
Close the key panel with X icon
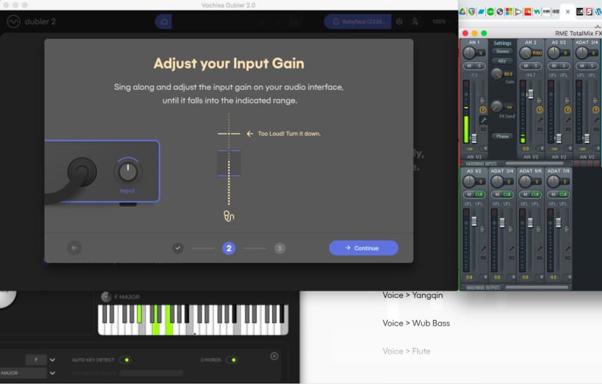click(x=274, y=356)
